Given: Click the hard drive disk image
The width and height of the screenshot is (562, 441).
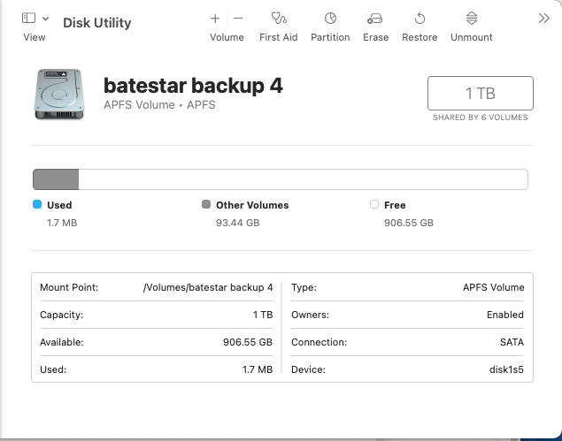Looking at the screenshot, I should [60, 93].
